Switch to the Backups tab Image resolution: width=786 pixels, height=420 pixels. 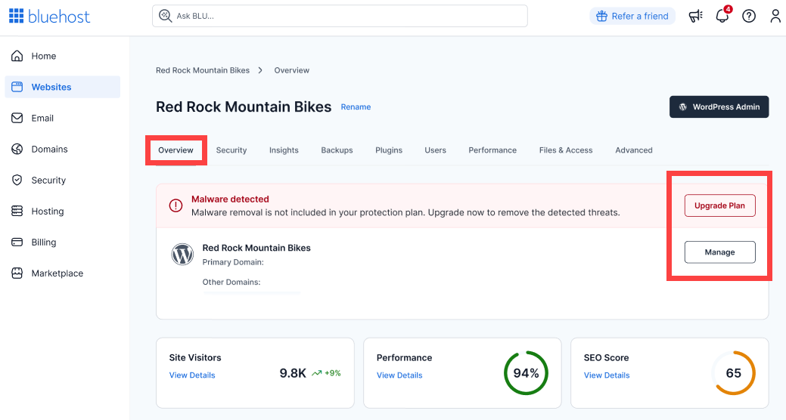337,150
